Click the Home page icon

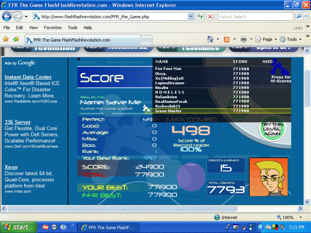(x=210, y=39)
